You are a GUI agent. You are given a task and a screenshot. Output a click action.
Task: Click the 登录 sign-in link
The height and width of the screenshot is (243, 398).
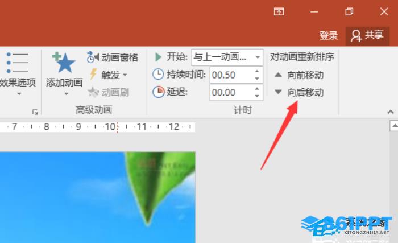[329, 36]
